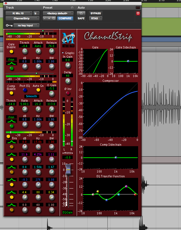This screenshot has height=230, width=181.
Task: Click the Metric Halo logo
Action: pos(68,40)
